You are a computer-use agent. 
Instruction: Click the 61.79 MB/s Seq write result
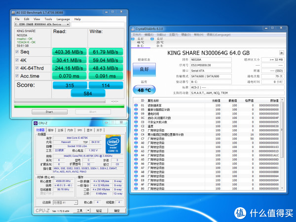pos(106,52)
